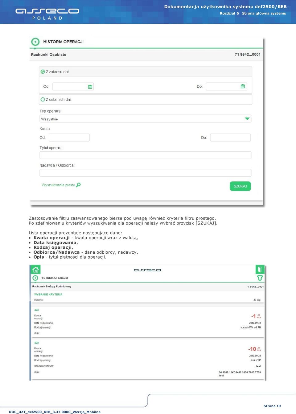Click the Kwota 'Od' amount field

tap(69, 138)
